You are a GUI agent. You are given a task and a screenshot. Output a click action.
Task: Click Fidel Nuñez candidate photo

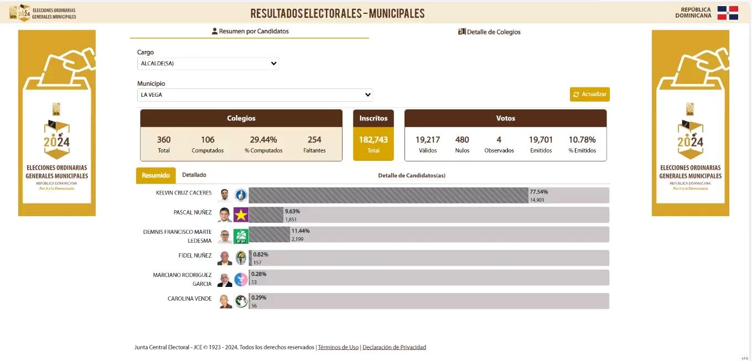tap(225, 258)
